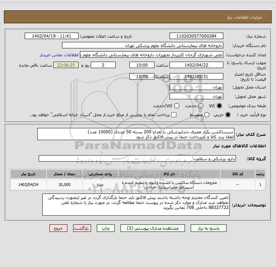
Task: Click the response deadline date 1402/04/22
Action: 196,65
